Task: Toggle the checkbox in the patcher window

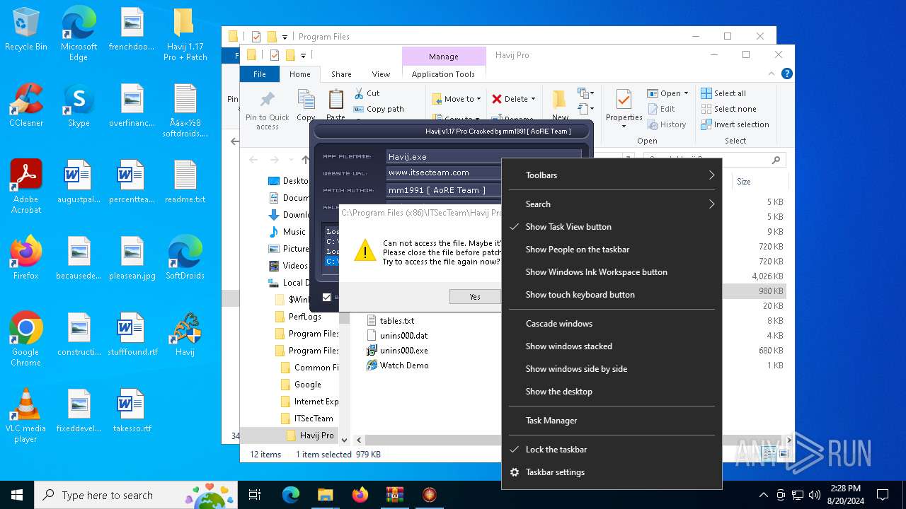Action: pyautogui.click(x=326, y=298)
